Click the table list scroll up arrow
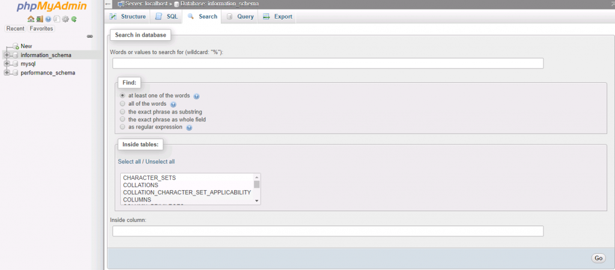The width and height of the screenshot is (615, 270). pos(257,177)
